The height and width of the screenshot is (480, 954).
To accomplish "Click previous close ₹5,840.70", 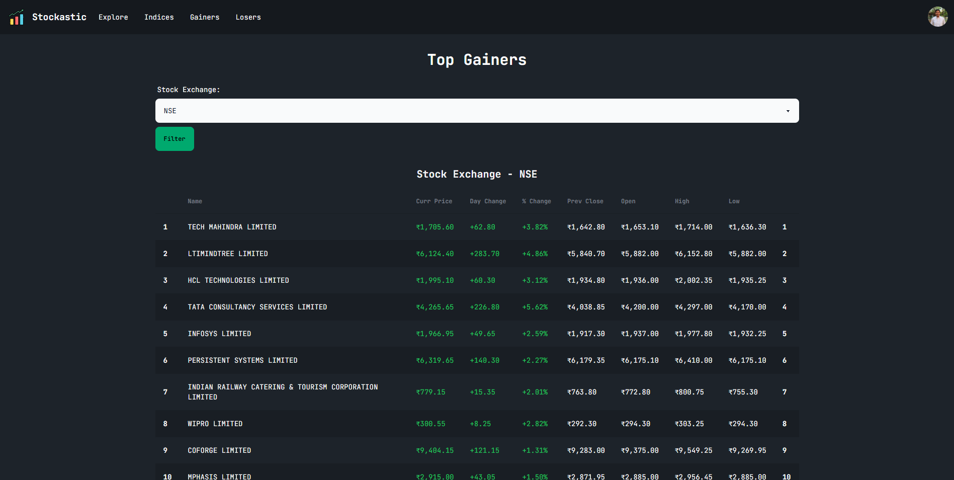I will (586, 254).
